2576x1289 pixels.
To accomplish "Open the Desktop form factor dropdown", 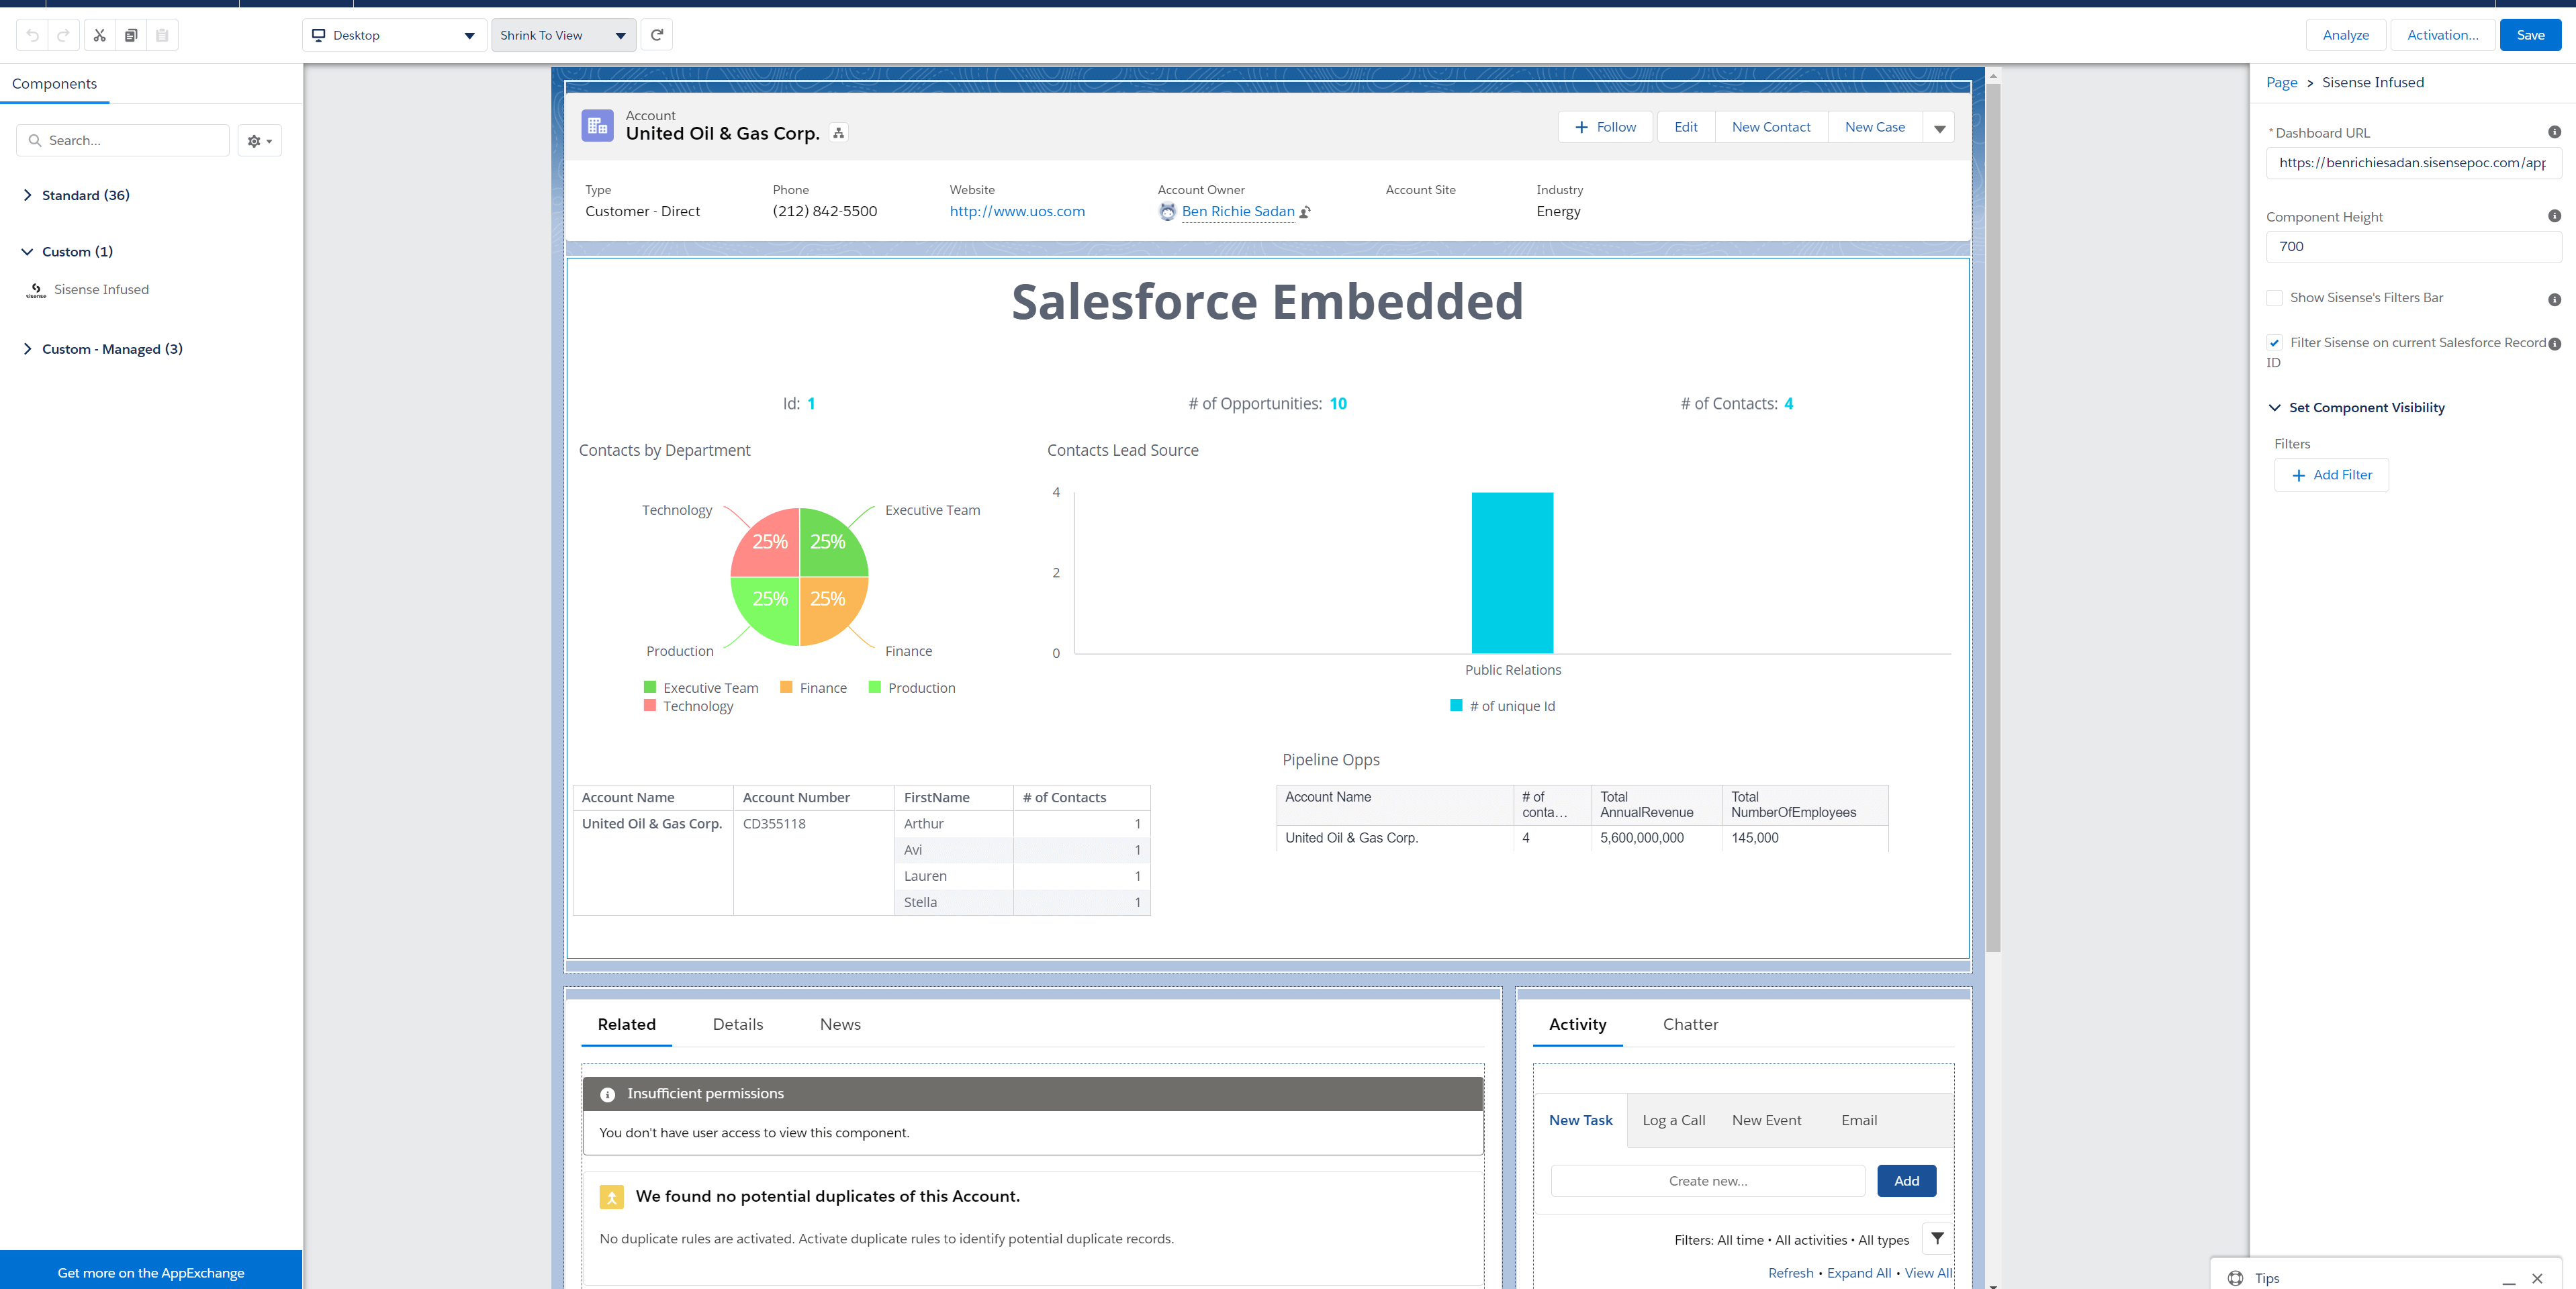I will pyautogui.click(x=394, y=35).
